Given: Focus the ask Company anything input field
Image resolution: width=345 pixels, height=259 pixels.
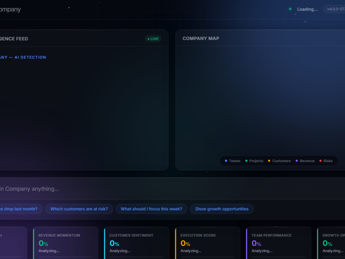Looking at the screenshot, I should [x=172, y=189].
